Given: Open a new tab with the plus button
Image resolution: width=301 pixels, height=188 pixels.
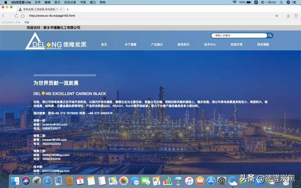Looking at the screenshot, I should 68,9.
